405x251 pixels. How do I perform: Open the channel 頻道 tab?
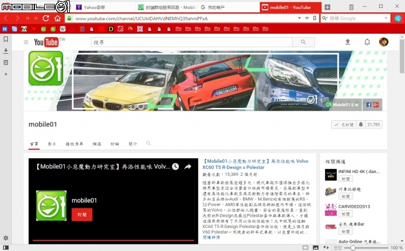point(97,144)
